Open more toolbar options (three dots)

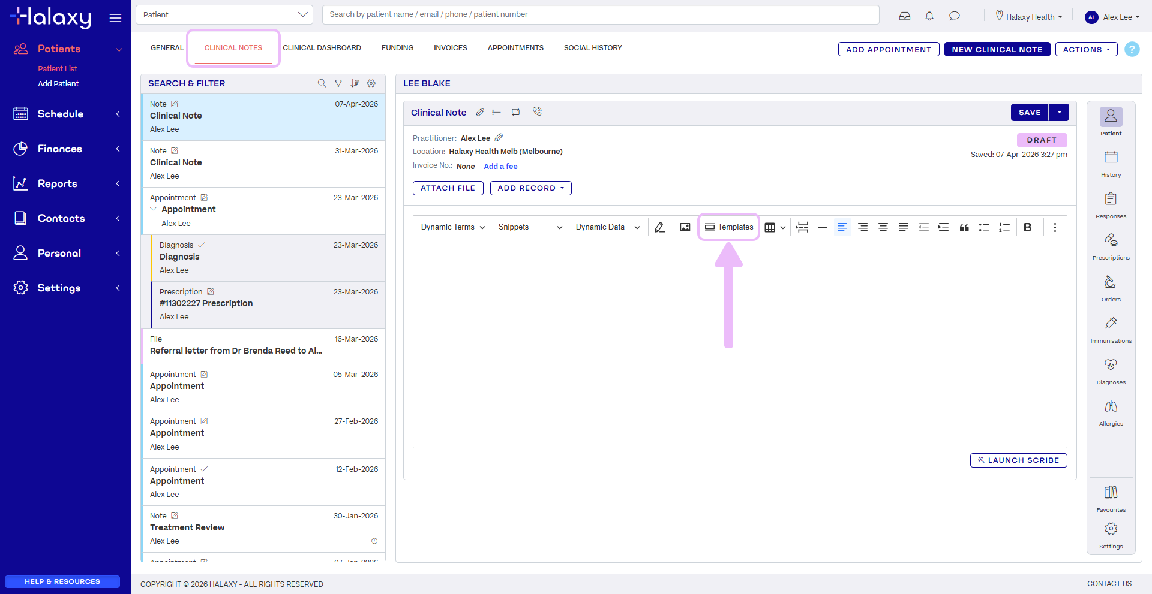[1055, 227]
